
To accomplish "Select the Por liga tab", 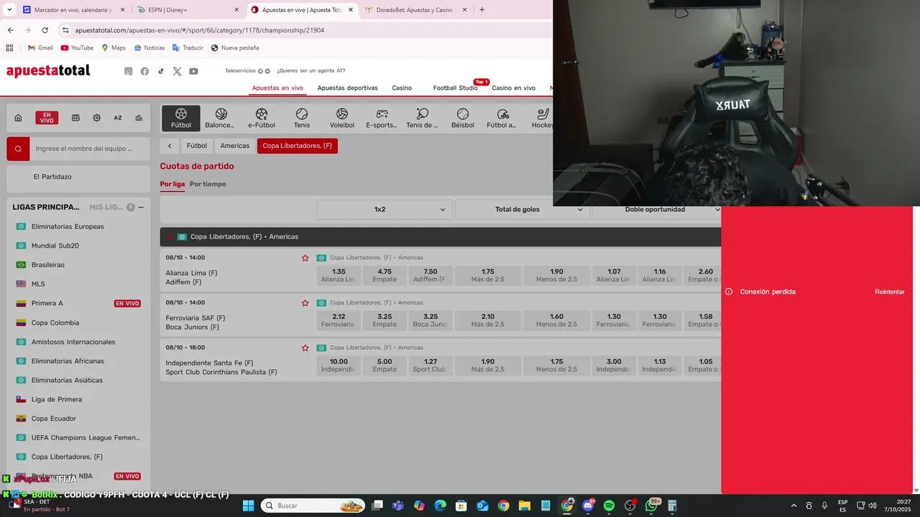I will pyautogui.click(x=172, y=184).
